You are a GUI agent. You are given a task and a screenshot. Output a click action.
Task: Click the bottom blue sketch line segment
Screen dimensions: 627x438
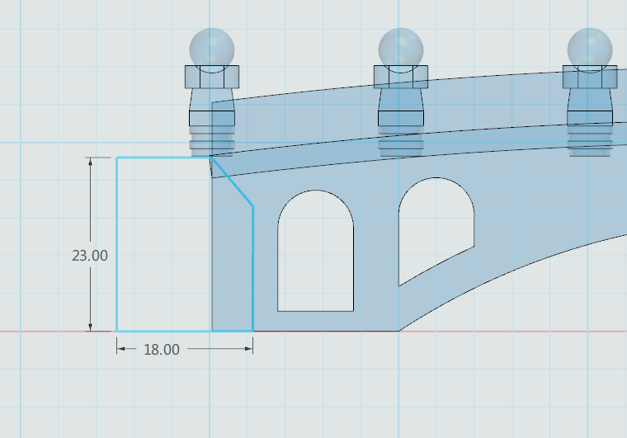[163, 331]
